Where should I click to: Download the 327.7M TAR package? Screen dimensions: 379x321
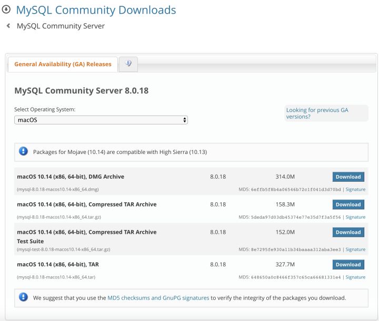(348, 265)
